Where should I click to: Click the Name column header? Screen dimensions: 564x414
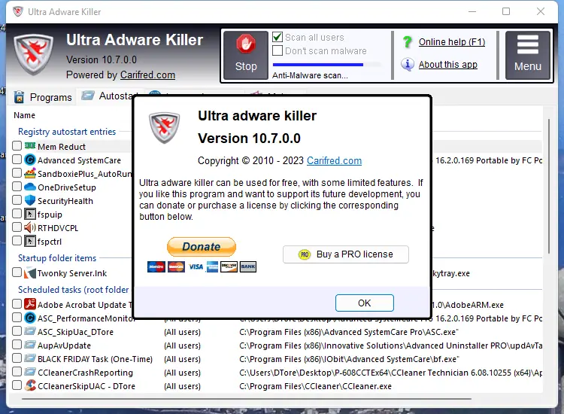[25, 115]
